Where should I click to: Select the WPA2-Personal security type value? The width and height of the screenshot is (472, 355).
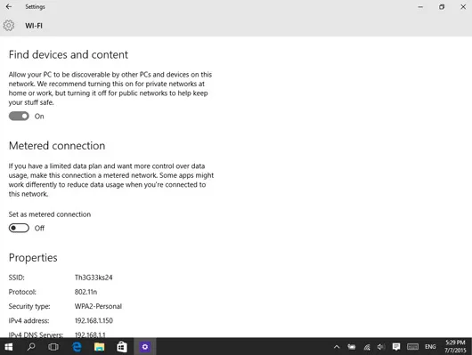(98, 306)
